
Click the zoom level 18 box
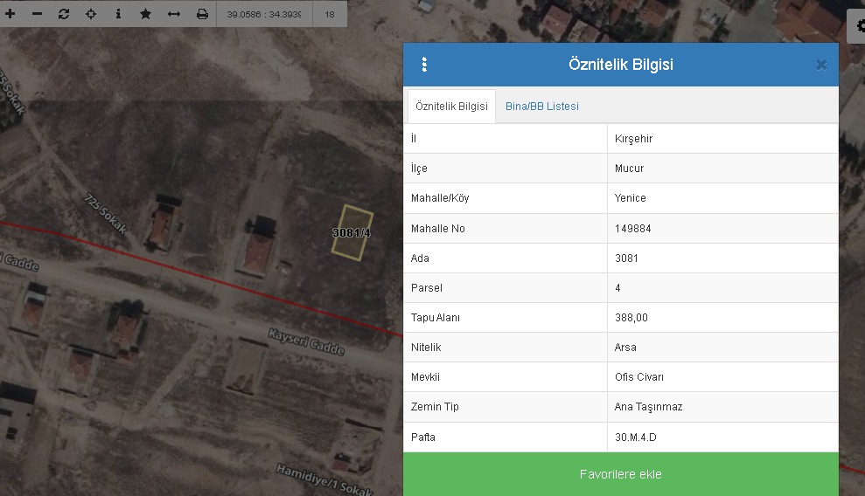tap(330, 15)
